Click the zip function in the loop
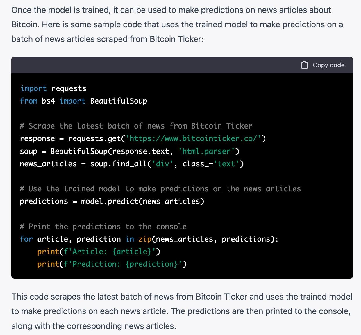Image resolution: width=361 pixels, height=335 pixels. (145, 239)
